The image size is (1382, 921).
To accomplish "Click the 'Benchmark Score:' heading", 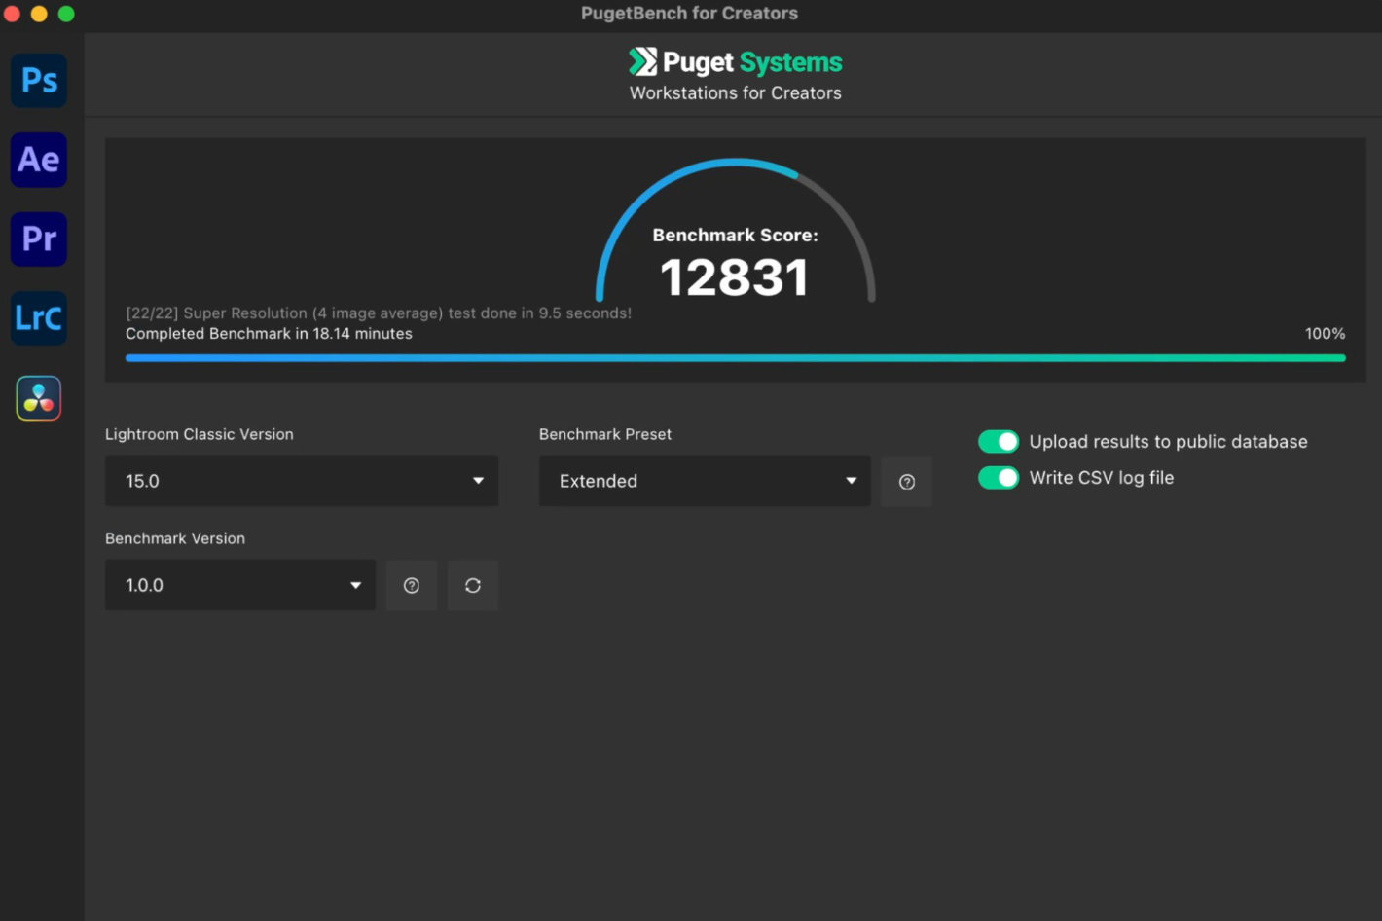I will pos(736,236).
